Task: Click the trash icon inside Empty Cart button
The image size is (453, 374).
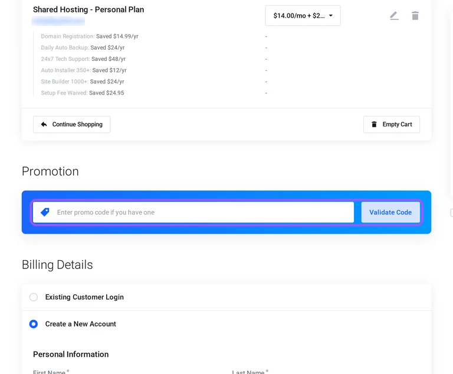Action: click(374, 124)
